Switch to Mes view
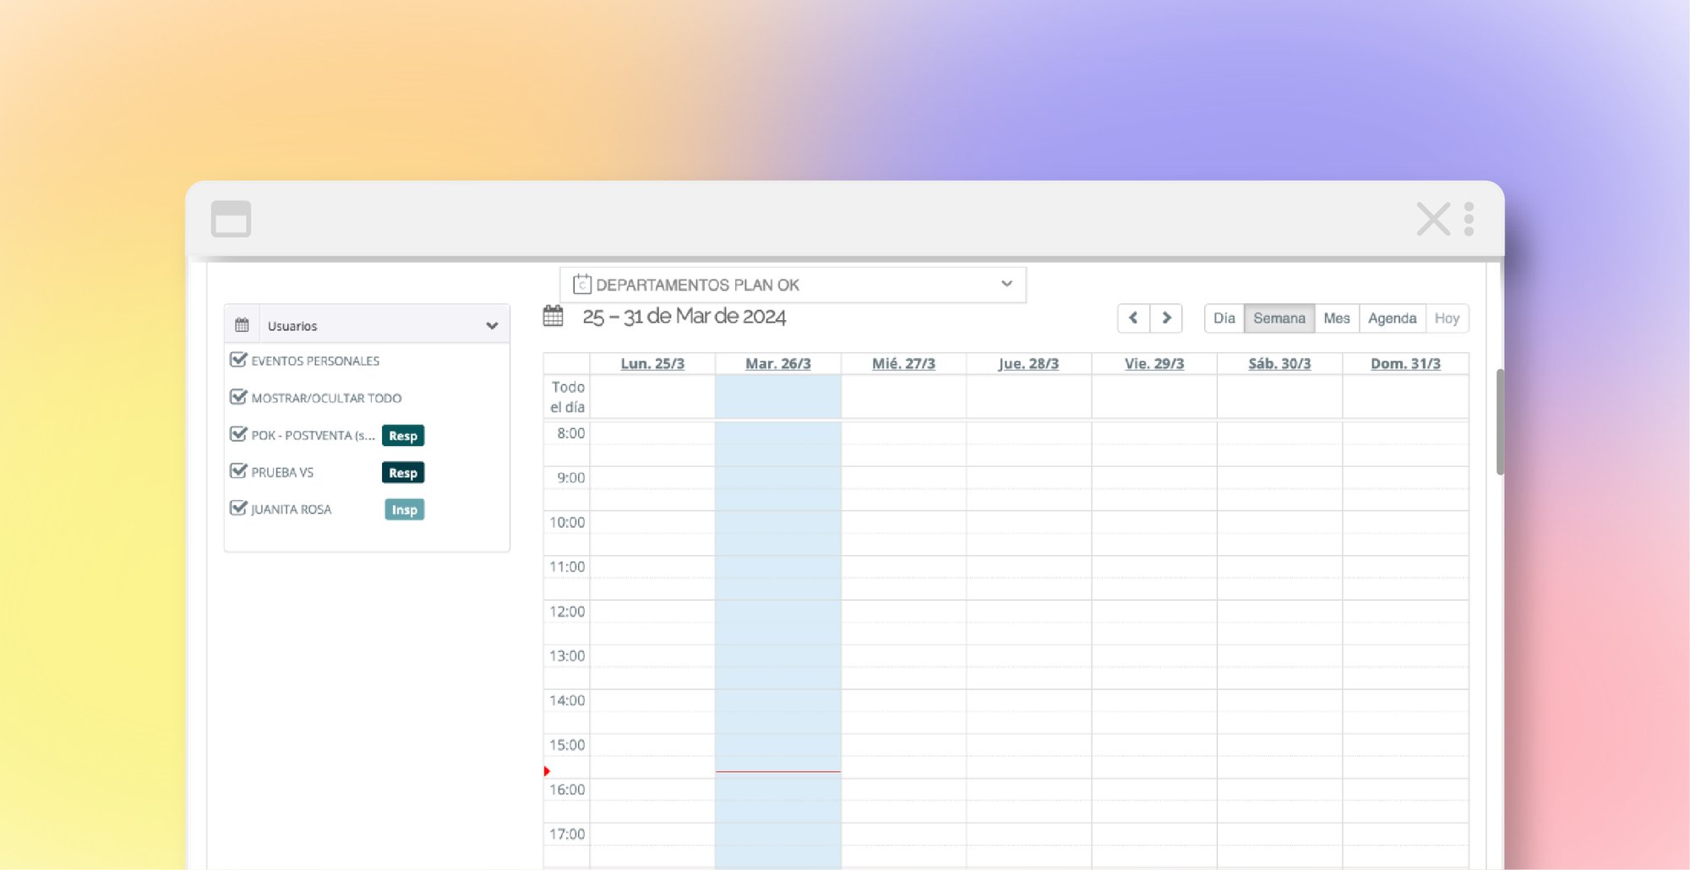Screen dimensions: 1690x870 pyautogui.click(x=1337, y=318)
